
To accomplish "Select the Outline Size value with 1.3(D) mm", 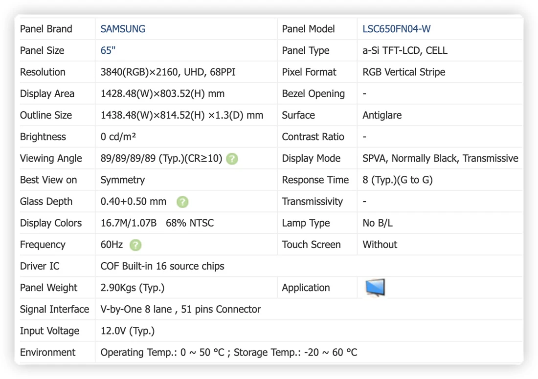I will (181, 115).
